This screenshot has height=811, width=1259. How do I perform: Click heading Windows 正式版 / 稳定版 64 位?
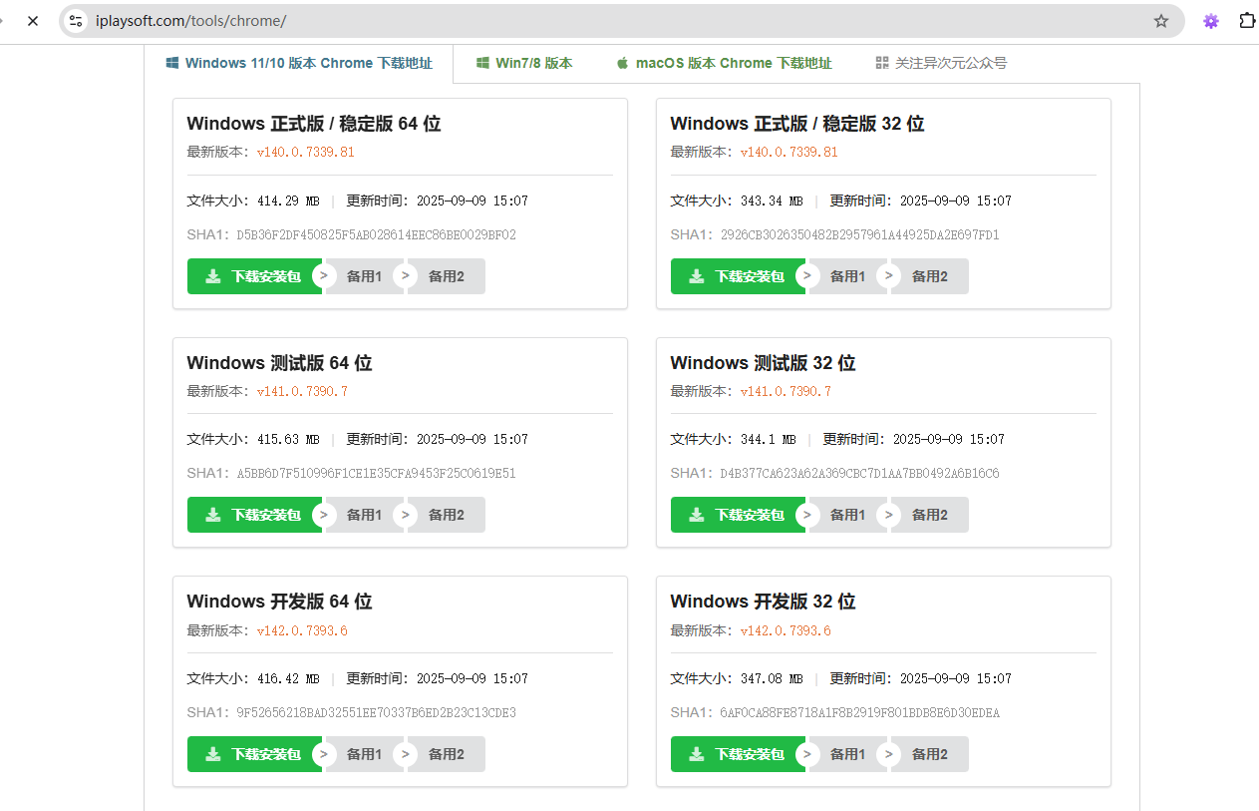coord(314,124)
